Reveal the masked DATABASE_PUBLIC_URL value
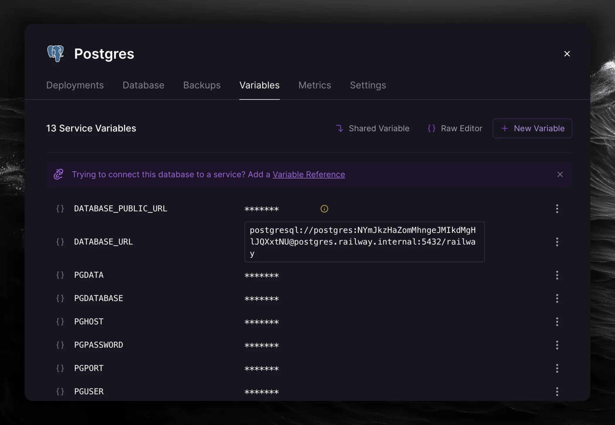Screen dimensions: 615x425 (x=261, y=209)
